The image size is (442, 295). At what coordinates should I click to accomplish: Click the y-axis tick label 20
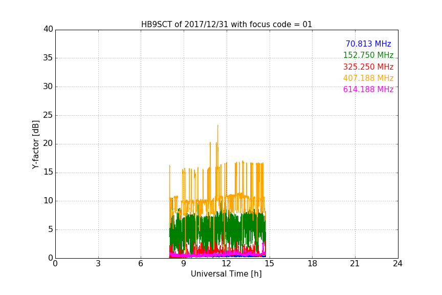pos(48,143)
